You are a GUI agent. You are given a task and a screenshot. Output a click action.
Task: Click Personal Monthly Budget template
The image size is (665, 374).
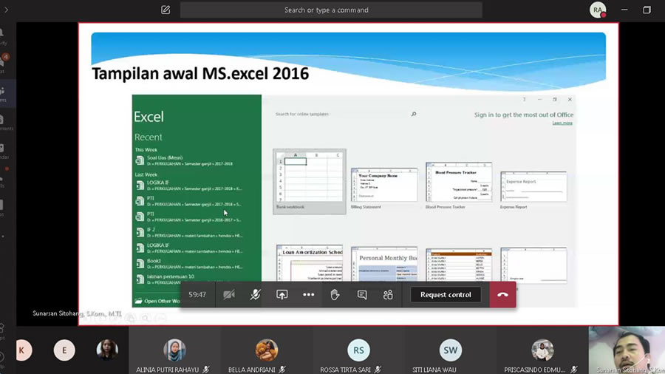[x=384, y=264]
